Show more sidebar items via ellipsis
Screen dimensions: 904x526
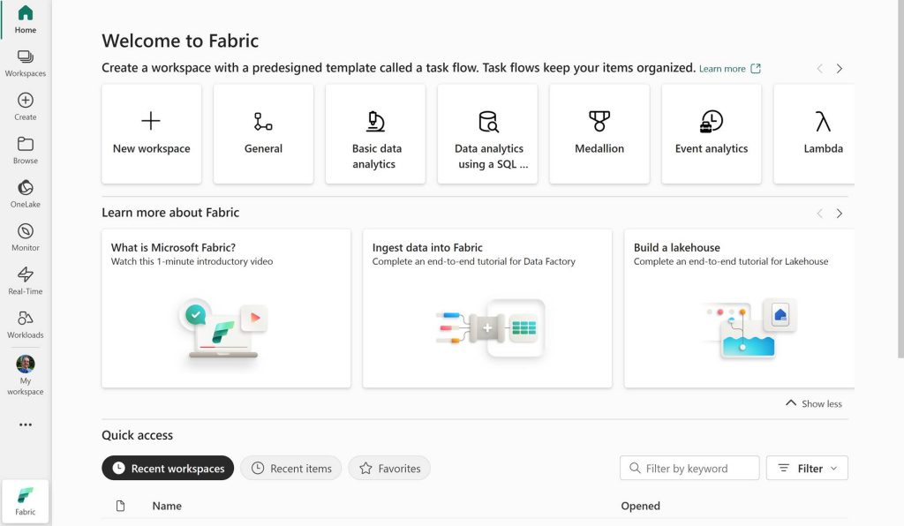(x=26, y=425)
